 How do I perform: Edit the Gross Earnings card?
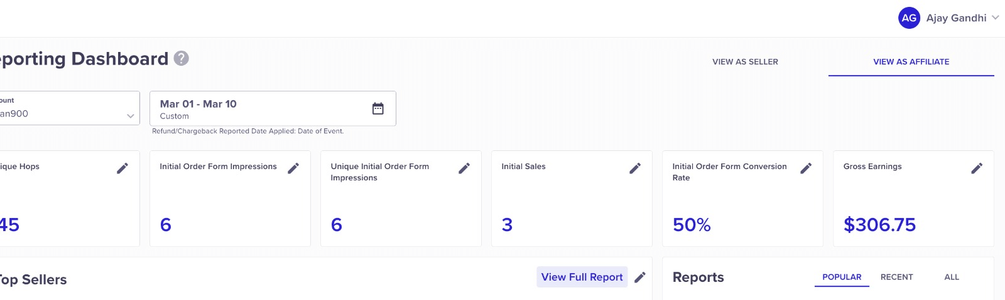pyautogui.click(x=977, y=168)
